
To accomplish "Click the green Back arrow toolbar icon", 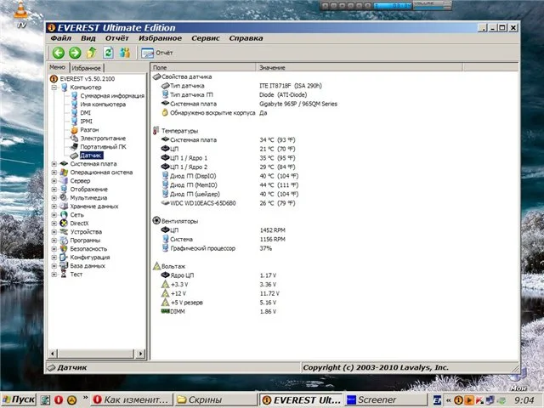I will [x=58, y=53].
